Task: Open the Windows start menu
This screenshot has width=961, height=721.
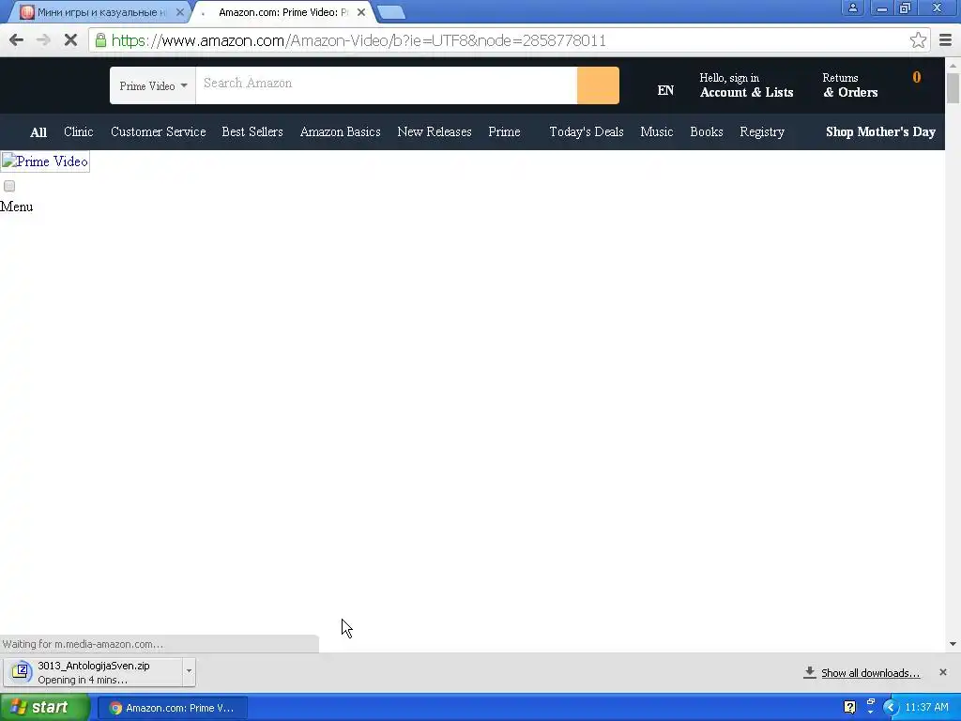Action: tap(45, 707)
